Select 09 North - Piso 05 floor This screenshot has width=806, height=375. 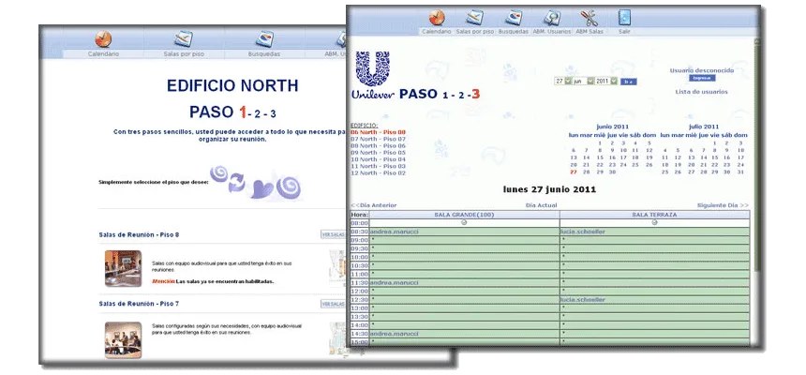coord(378,152)
